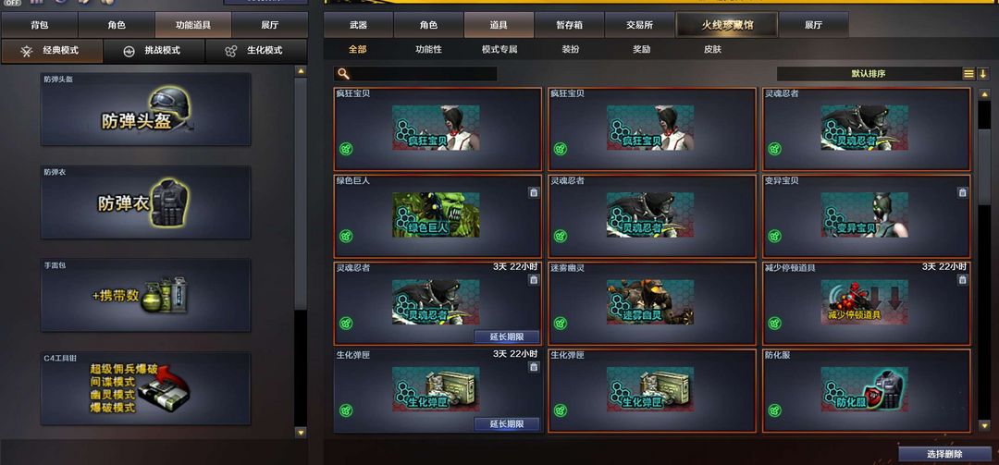Click the list view icon beside 默认排序
Image resolution: width=999 pixels, height=465 pixels.
(968, 74)
